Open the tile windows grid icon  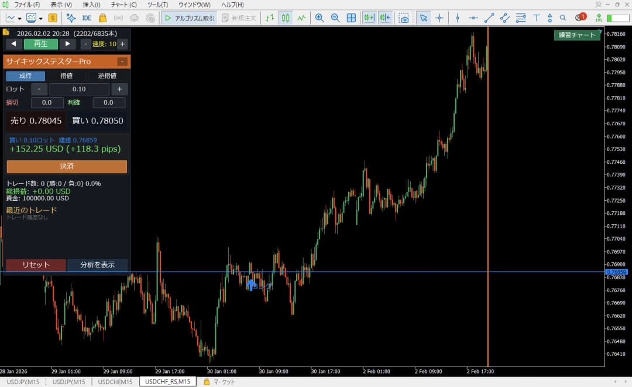click(352, 18)
